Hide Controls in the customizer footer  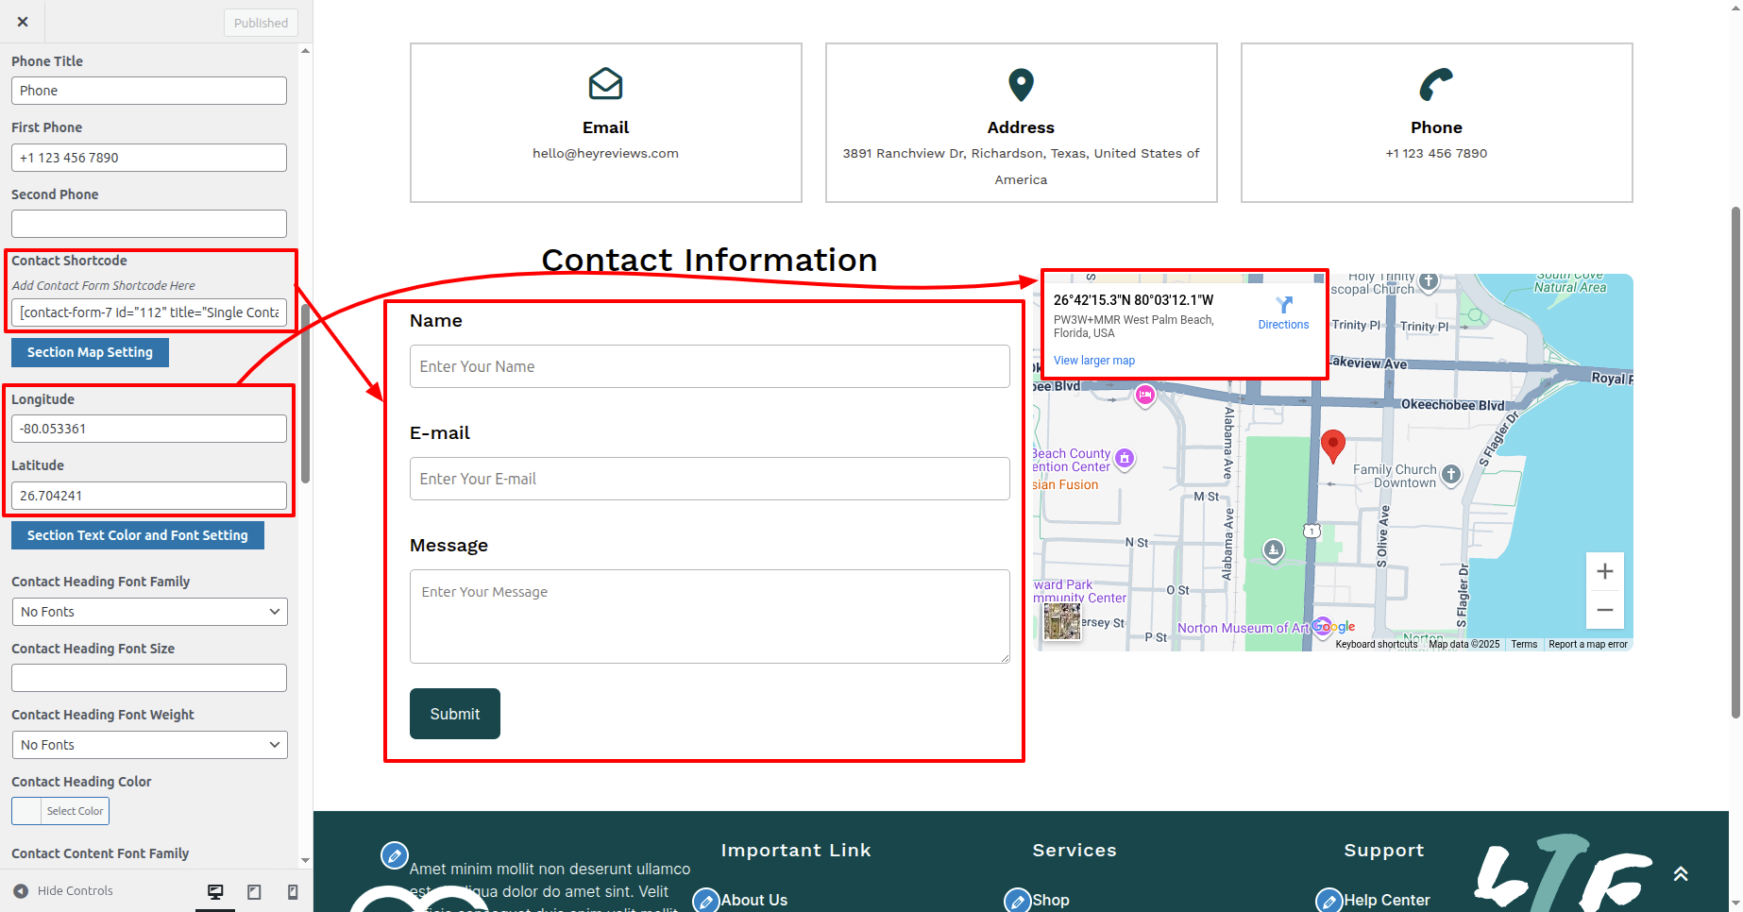pos(64,891)
